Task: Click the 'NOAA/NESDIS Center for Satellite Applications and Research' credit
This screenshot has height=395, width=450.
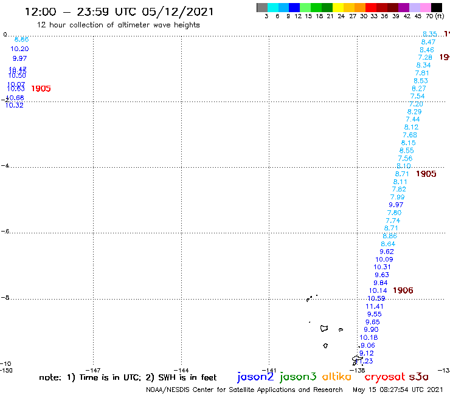Action: pyautogui.click(x=244, y=390)
